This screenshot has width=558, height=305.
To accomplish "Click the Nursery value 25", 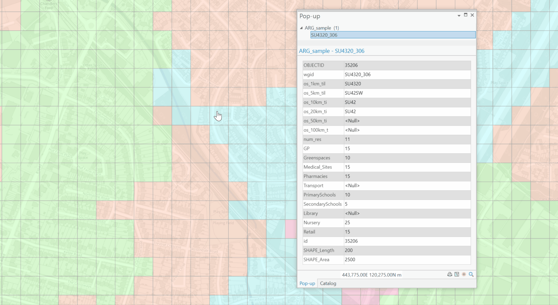I will tap(348, 222).
